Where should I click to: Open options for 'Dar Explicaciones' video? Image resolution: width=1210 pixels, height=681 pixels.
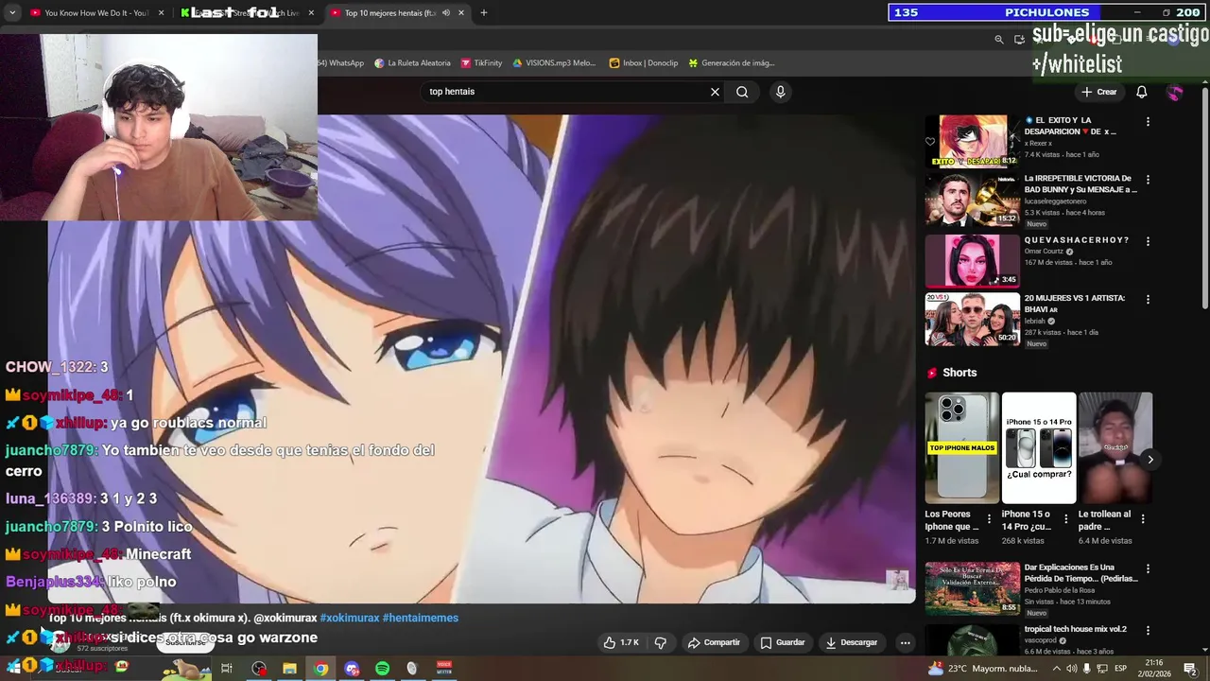pos(1148,569)
